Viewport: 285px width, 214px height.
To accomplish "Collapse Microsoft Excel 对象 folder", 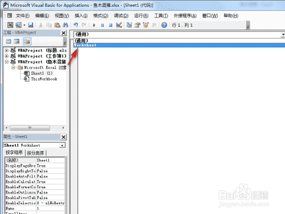I will pos(13,67).
